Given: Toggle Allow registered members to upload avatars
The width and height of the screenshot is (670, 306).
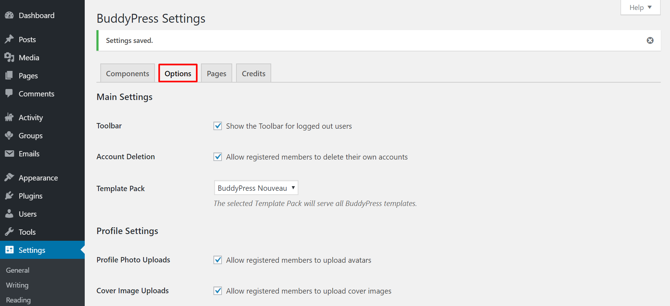Looking at the screenshot, I should [218, 260].
